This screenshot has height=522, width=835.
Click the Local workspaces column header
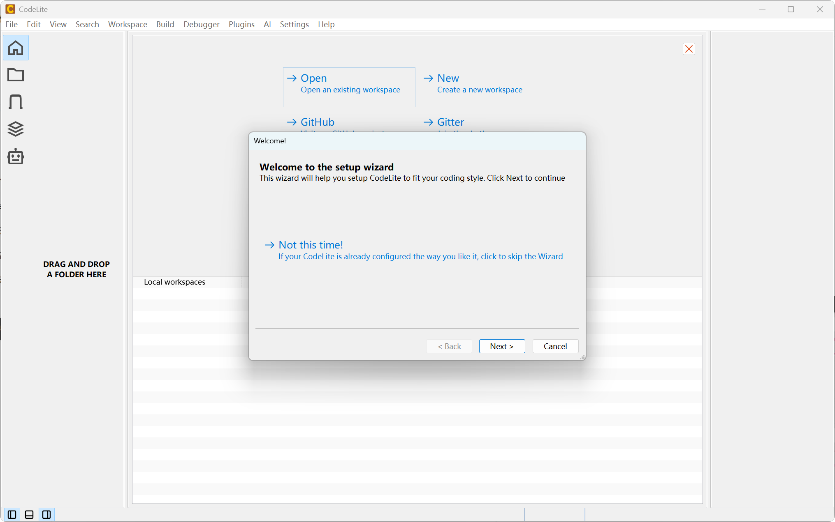point(174,282)
